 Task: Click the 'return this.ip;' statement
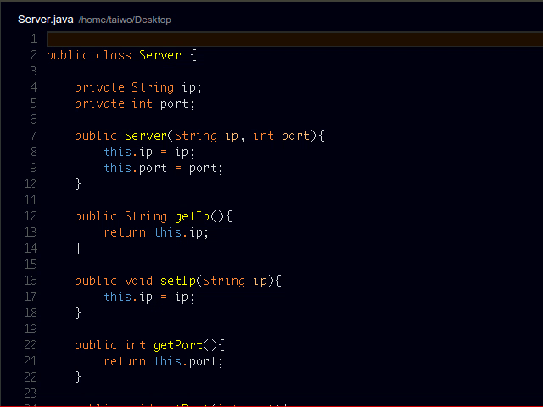[156, 232]
